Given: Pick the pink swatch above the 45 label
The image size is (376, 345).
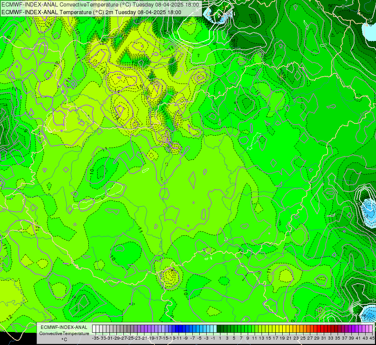Looking at the screenshot, I should pos(371,329).
